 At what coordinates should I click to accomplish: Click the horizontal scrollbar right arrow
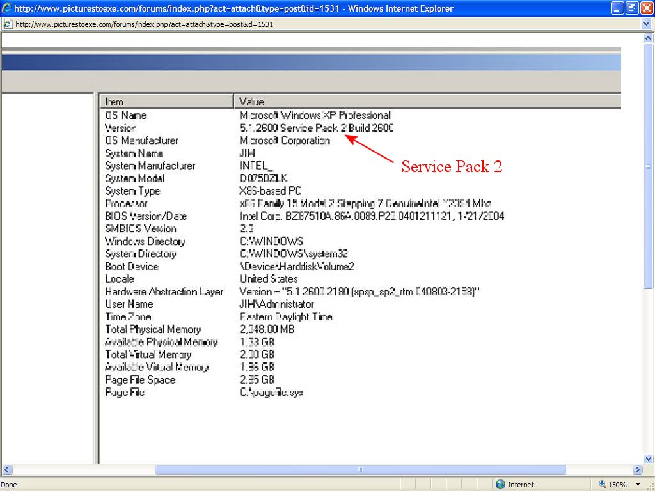coord(637,469)
